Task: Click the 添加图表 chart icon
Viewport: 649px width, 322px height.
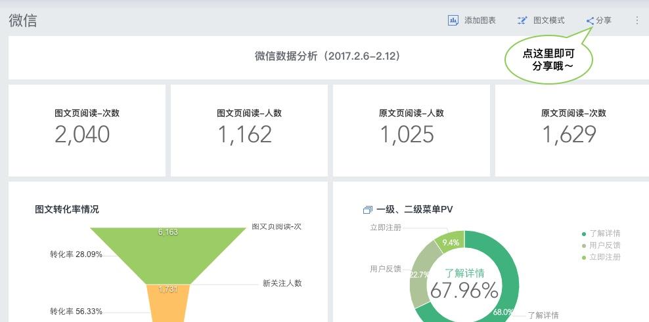Action: [x=453, y=20]
